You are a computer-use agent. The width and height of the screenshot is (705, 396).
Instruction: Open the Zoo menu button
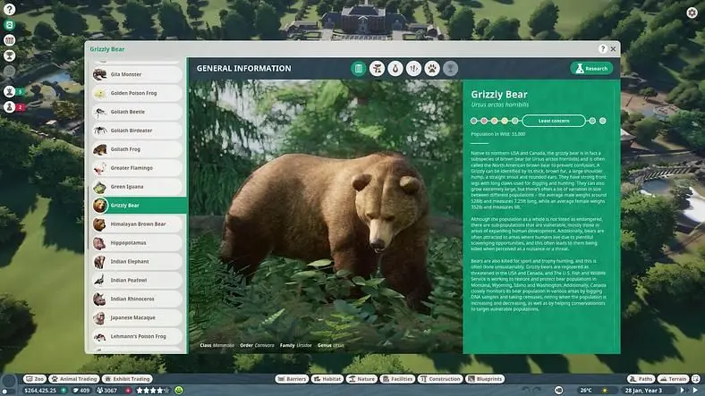35,379
